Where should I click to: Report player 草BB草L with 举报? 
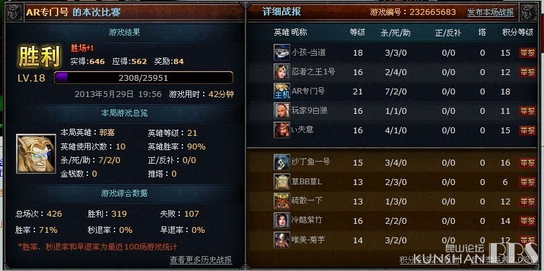(x=527, y=182)
